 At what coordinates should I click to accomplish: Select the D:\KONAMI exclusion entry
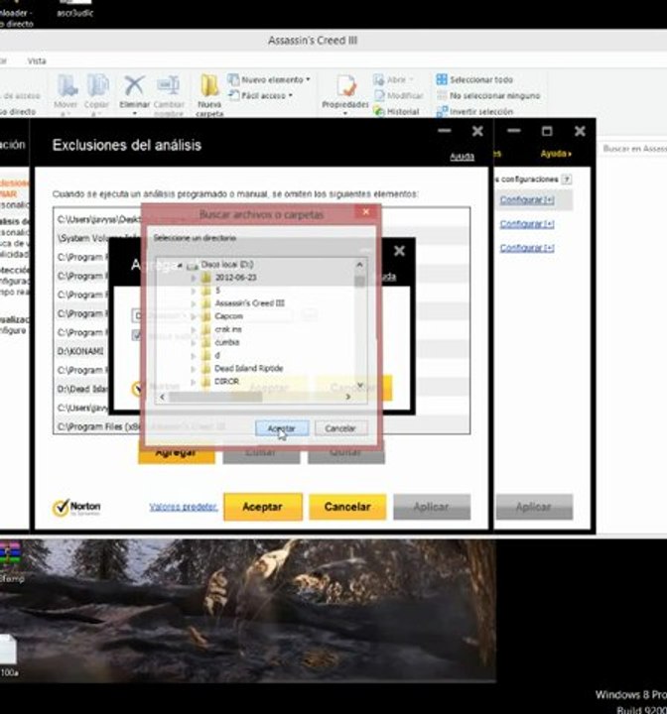[80, 351]
